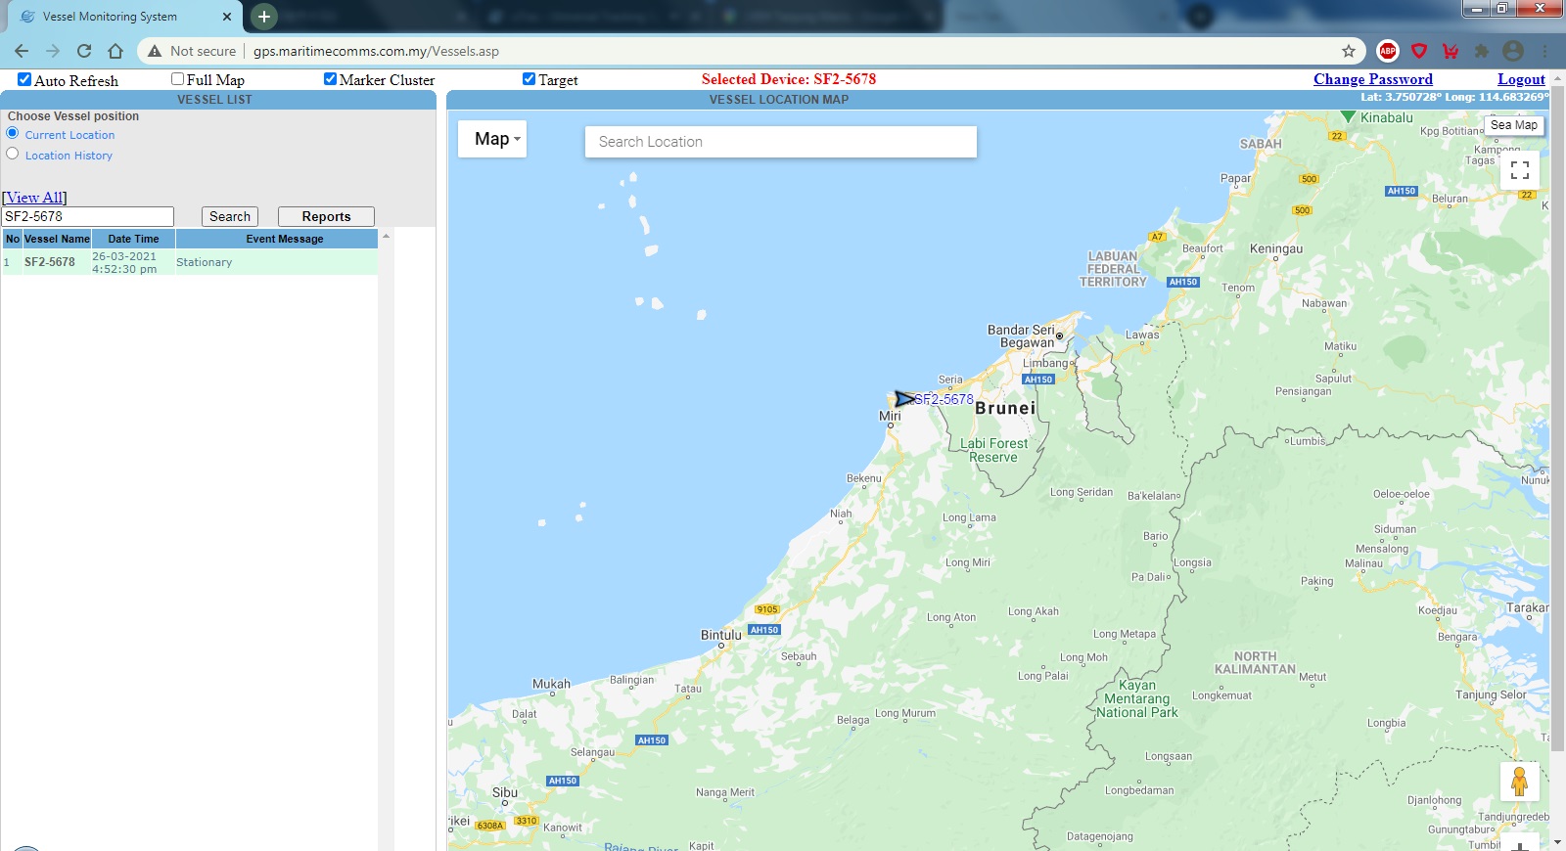The image size is (1566, 851).
Task: Select the Current Location radio button
Action: (13, 133)
